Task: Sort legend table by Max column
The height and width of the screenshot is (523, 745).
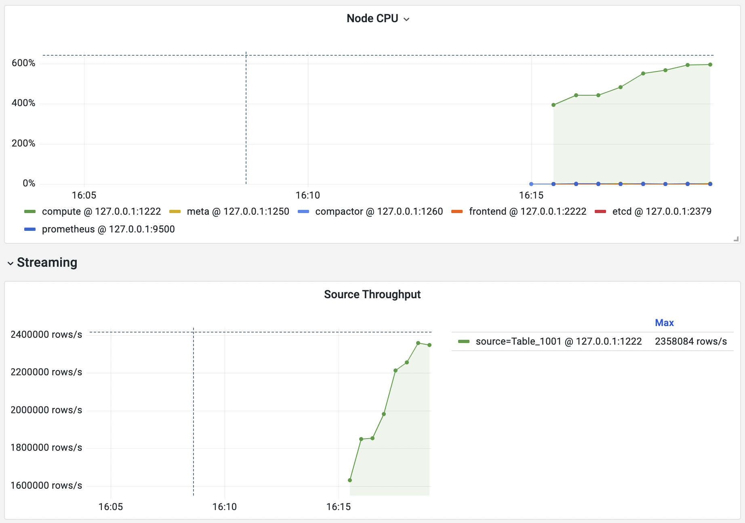Action: pos(664,323)
